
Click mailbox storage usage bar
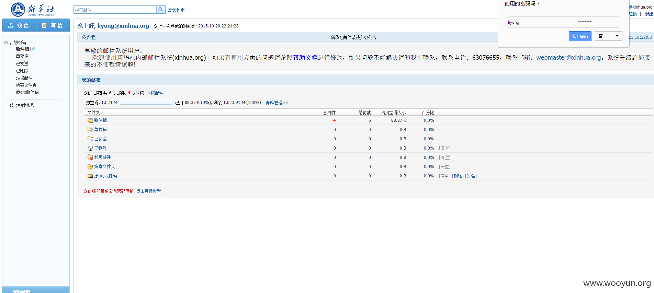click(146, 102)
